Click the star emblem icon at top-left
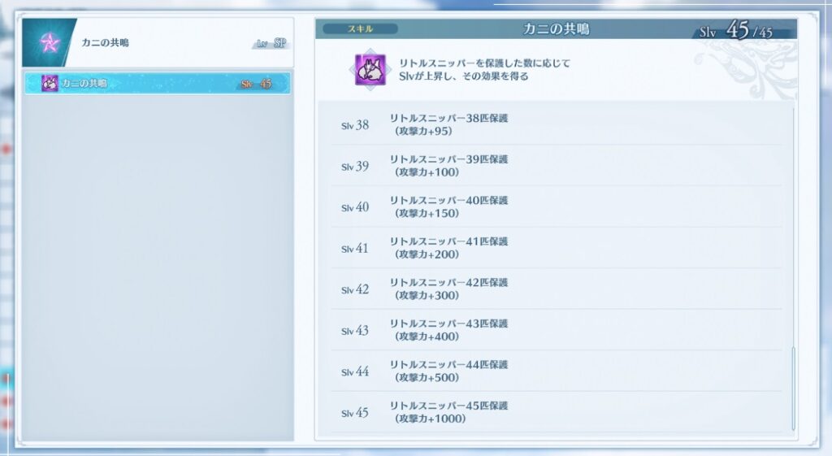This screenshot has width=832, height=456. click(x=47, y=42)
